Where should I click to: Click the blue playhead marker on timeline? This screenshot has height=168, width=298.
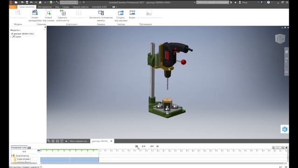click(39, 151)
